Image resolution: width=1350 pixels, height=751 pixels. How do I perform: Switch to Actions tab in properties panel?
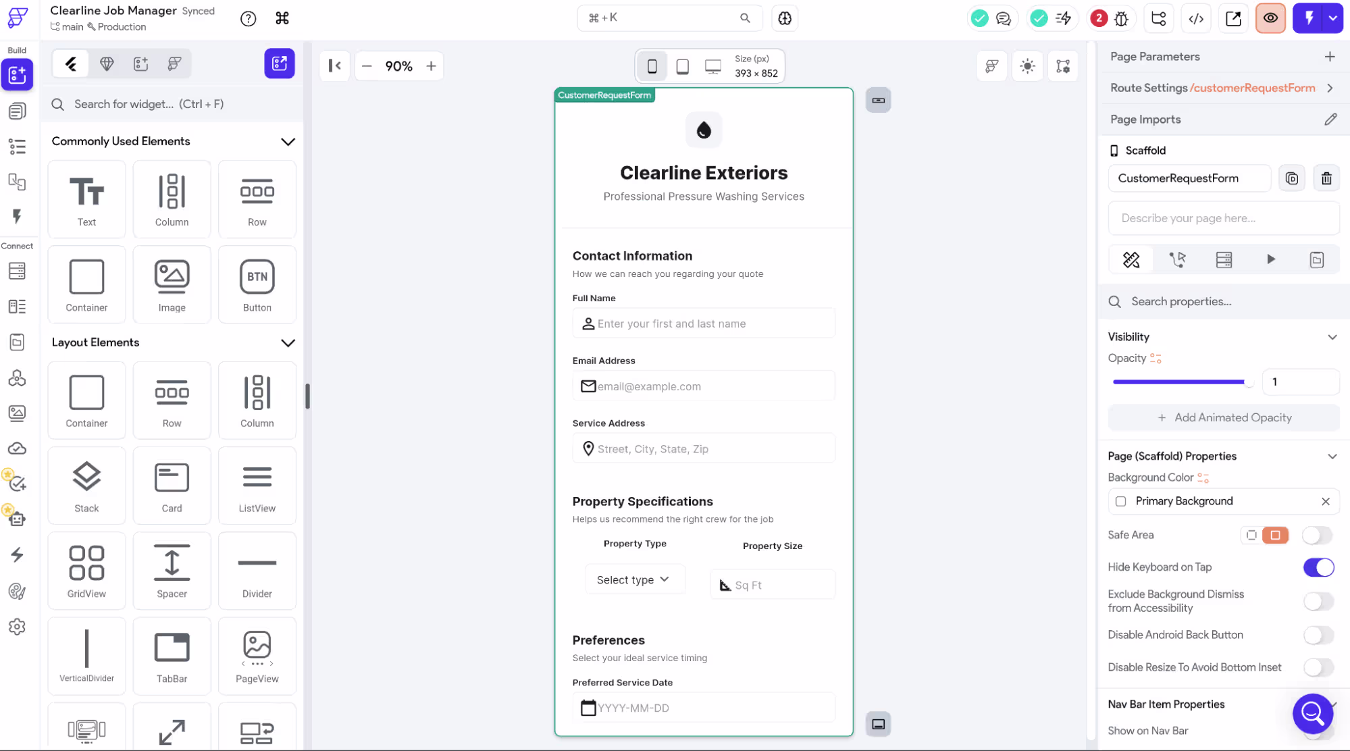click(1177, 259)
